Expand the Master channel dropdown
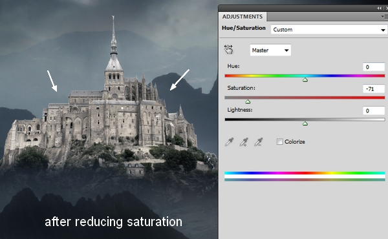Viewport: 388px width, 239px height. pos(270,50)
